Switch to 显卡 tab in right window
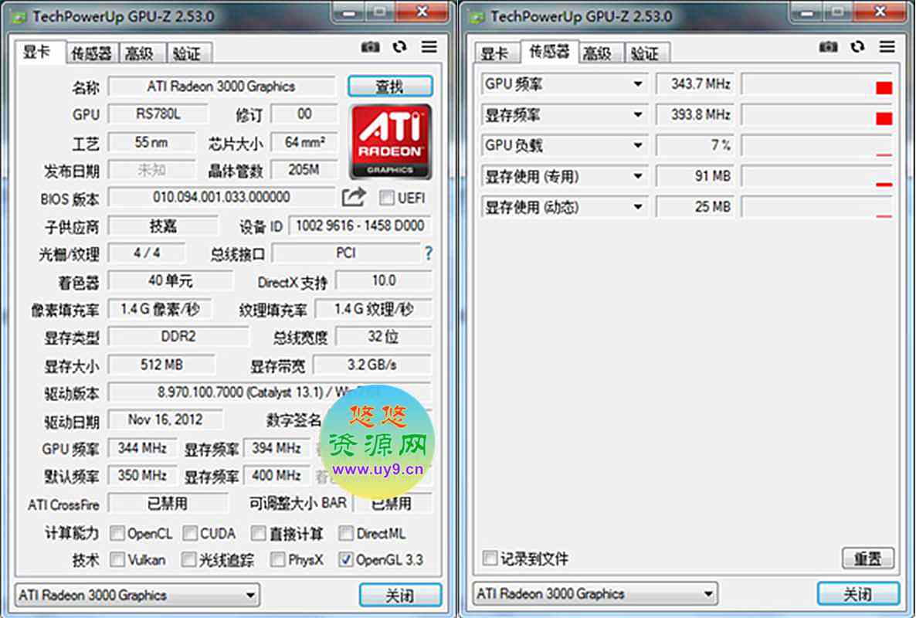The height and width of the screenshot is (618, 916). (x=496, y=54)
